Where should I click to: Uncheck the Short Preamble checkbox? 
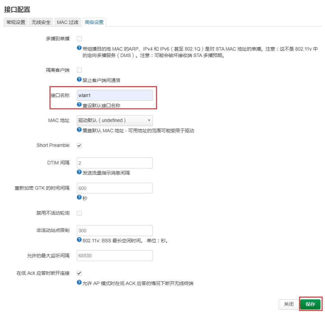80,146
